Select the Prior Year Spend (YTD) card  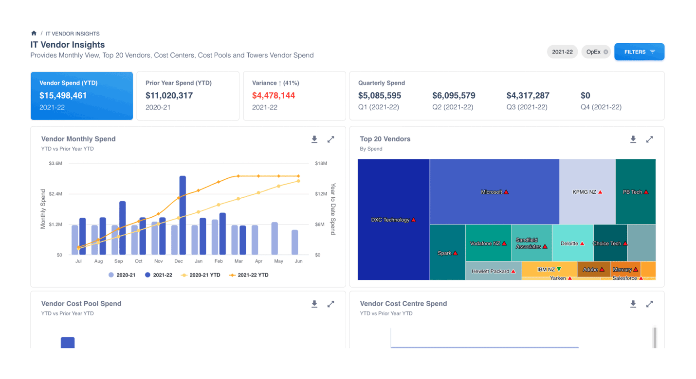(x=188, y=96)
